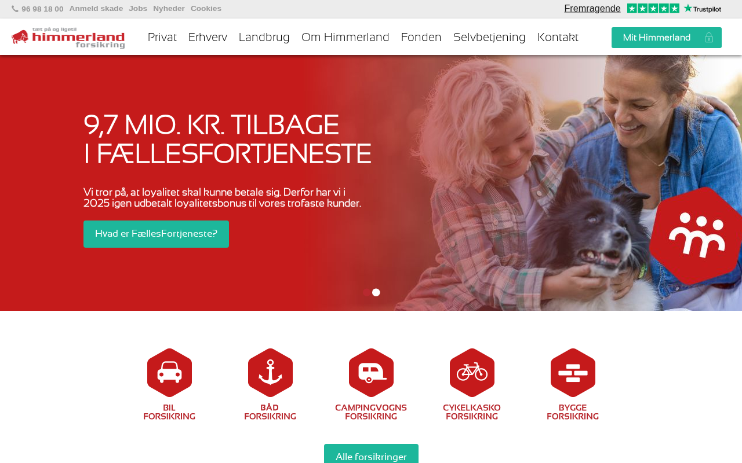Open the Bygge forsikring bricks icon

[x=573, y=373]
